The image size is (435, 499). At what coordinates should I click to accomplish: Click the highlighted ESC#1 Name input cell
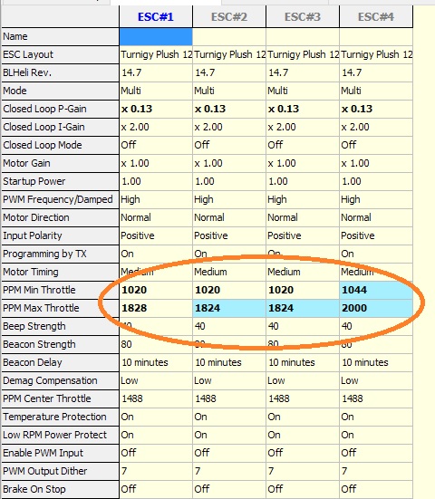click(x=156, y=36)
